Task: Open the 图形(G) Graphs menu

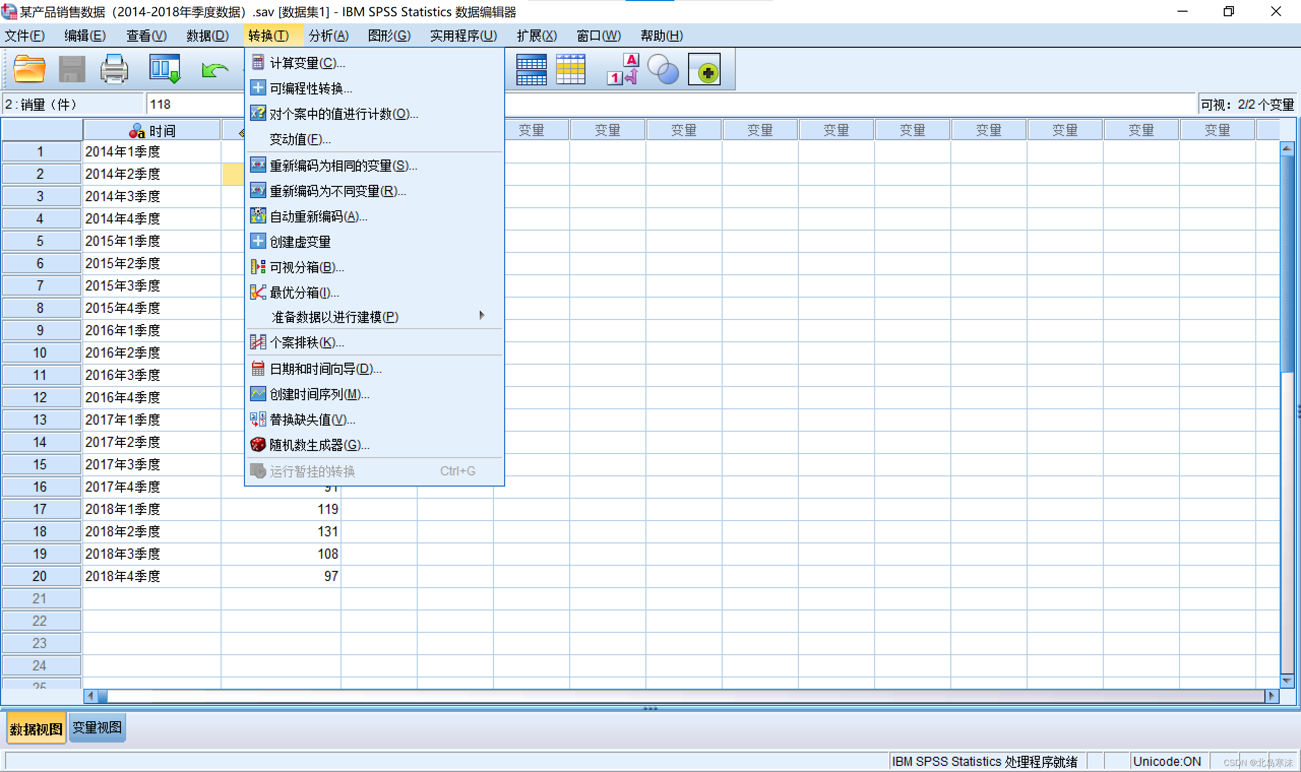Action: point(389,36)
